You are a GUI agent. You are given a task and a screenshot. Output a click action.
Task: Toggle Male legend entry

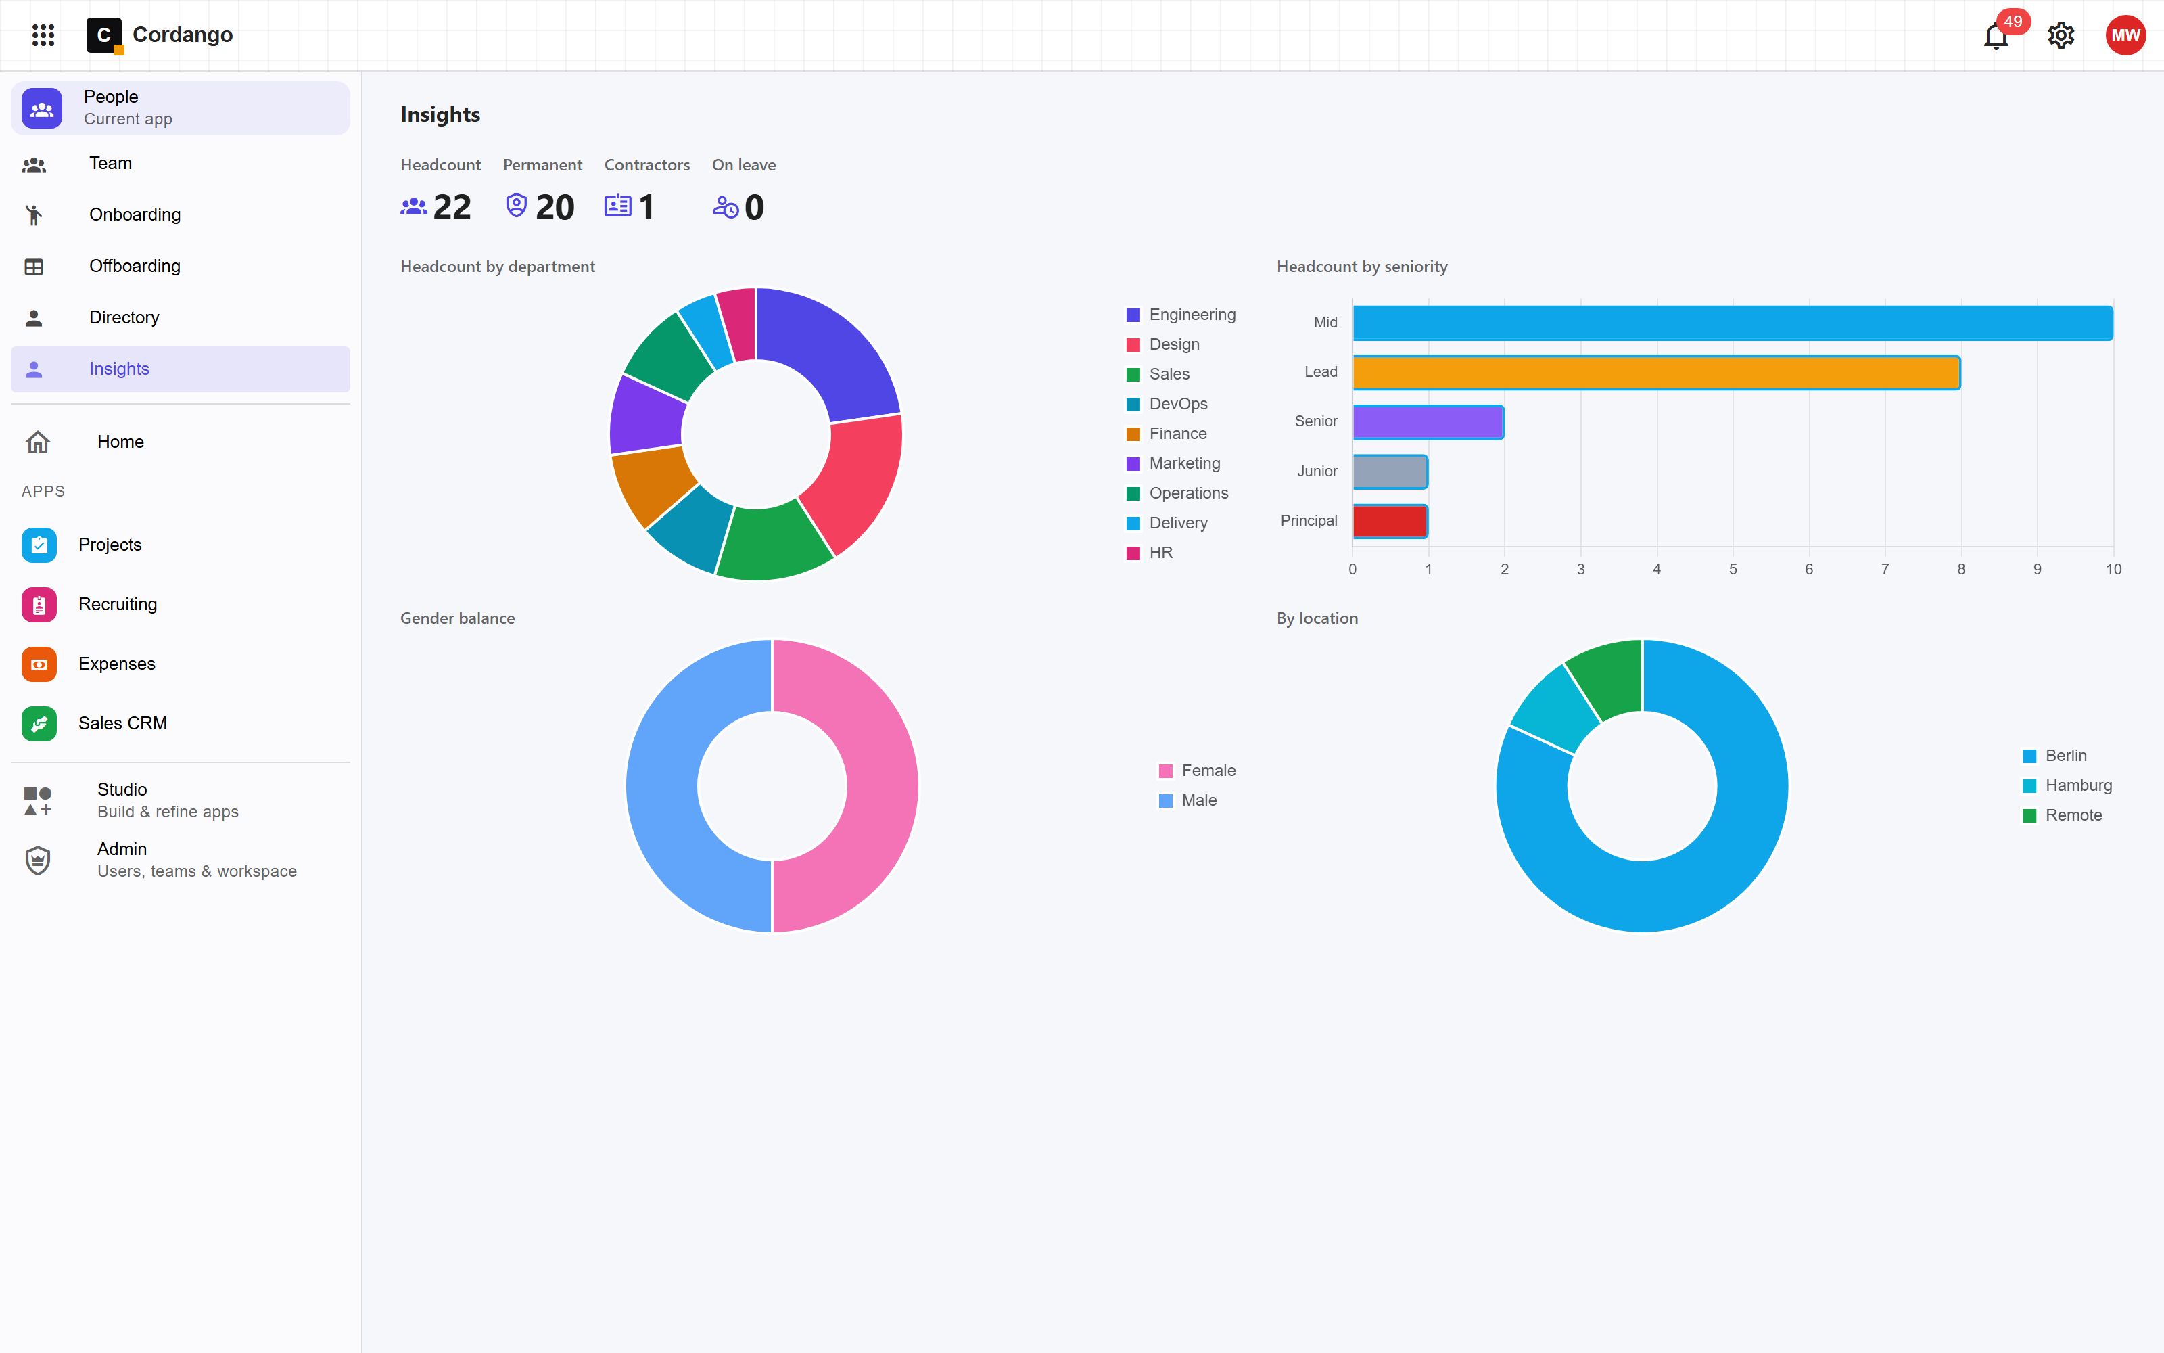[1187, 801]
